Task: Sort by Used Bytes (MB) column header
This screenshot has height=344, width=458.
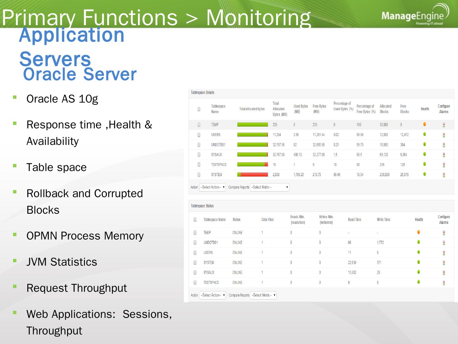Action: (301, 109)
